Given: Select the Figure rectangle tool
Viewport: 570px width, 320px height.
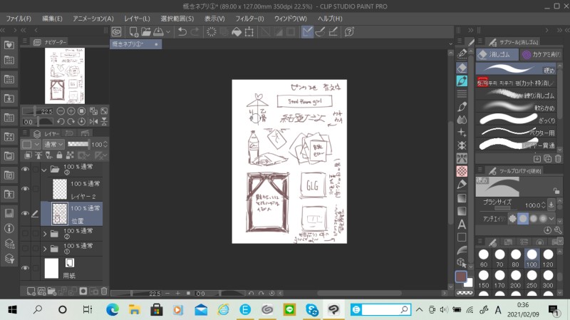Looking at the screenshot, I should click(x=462, y=237).
